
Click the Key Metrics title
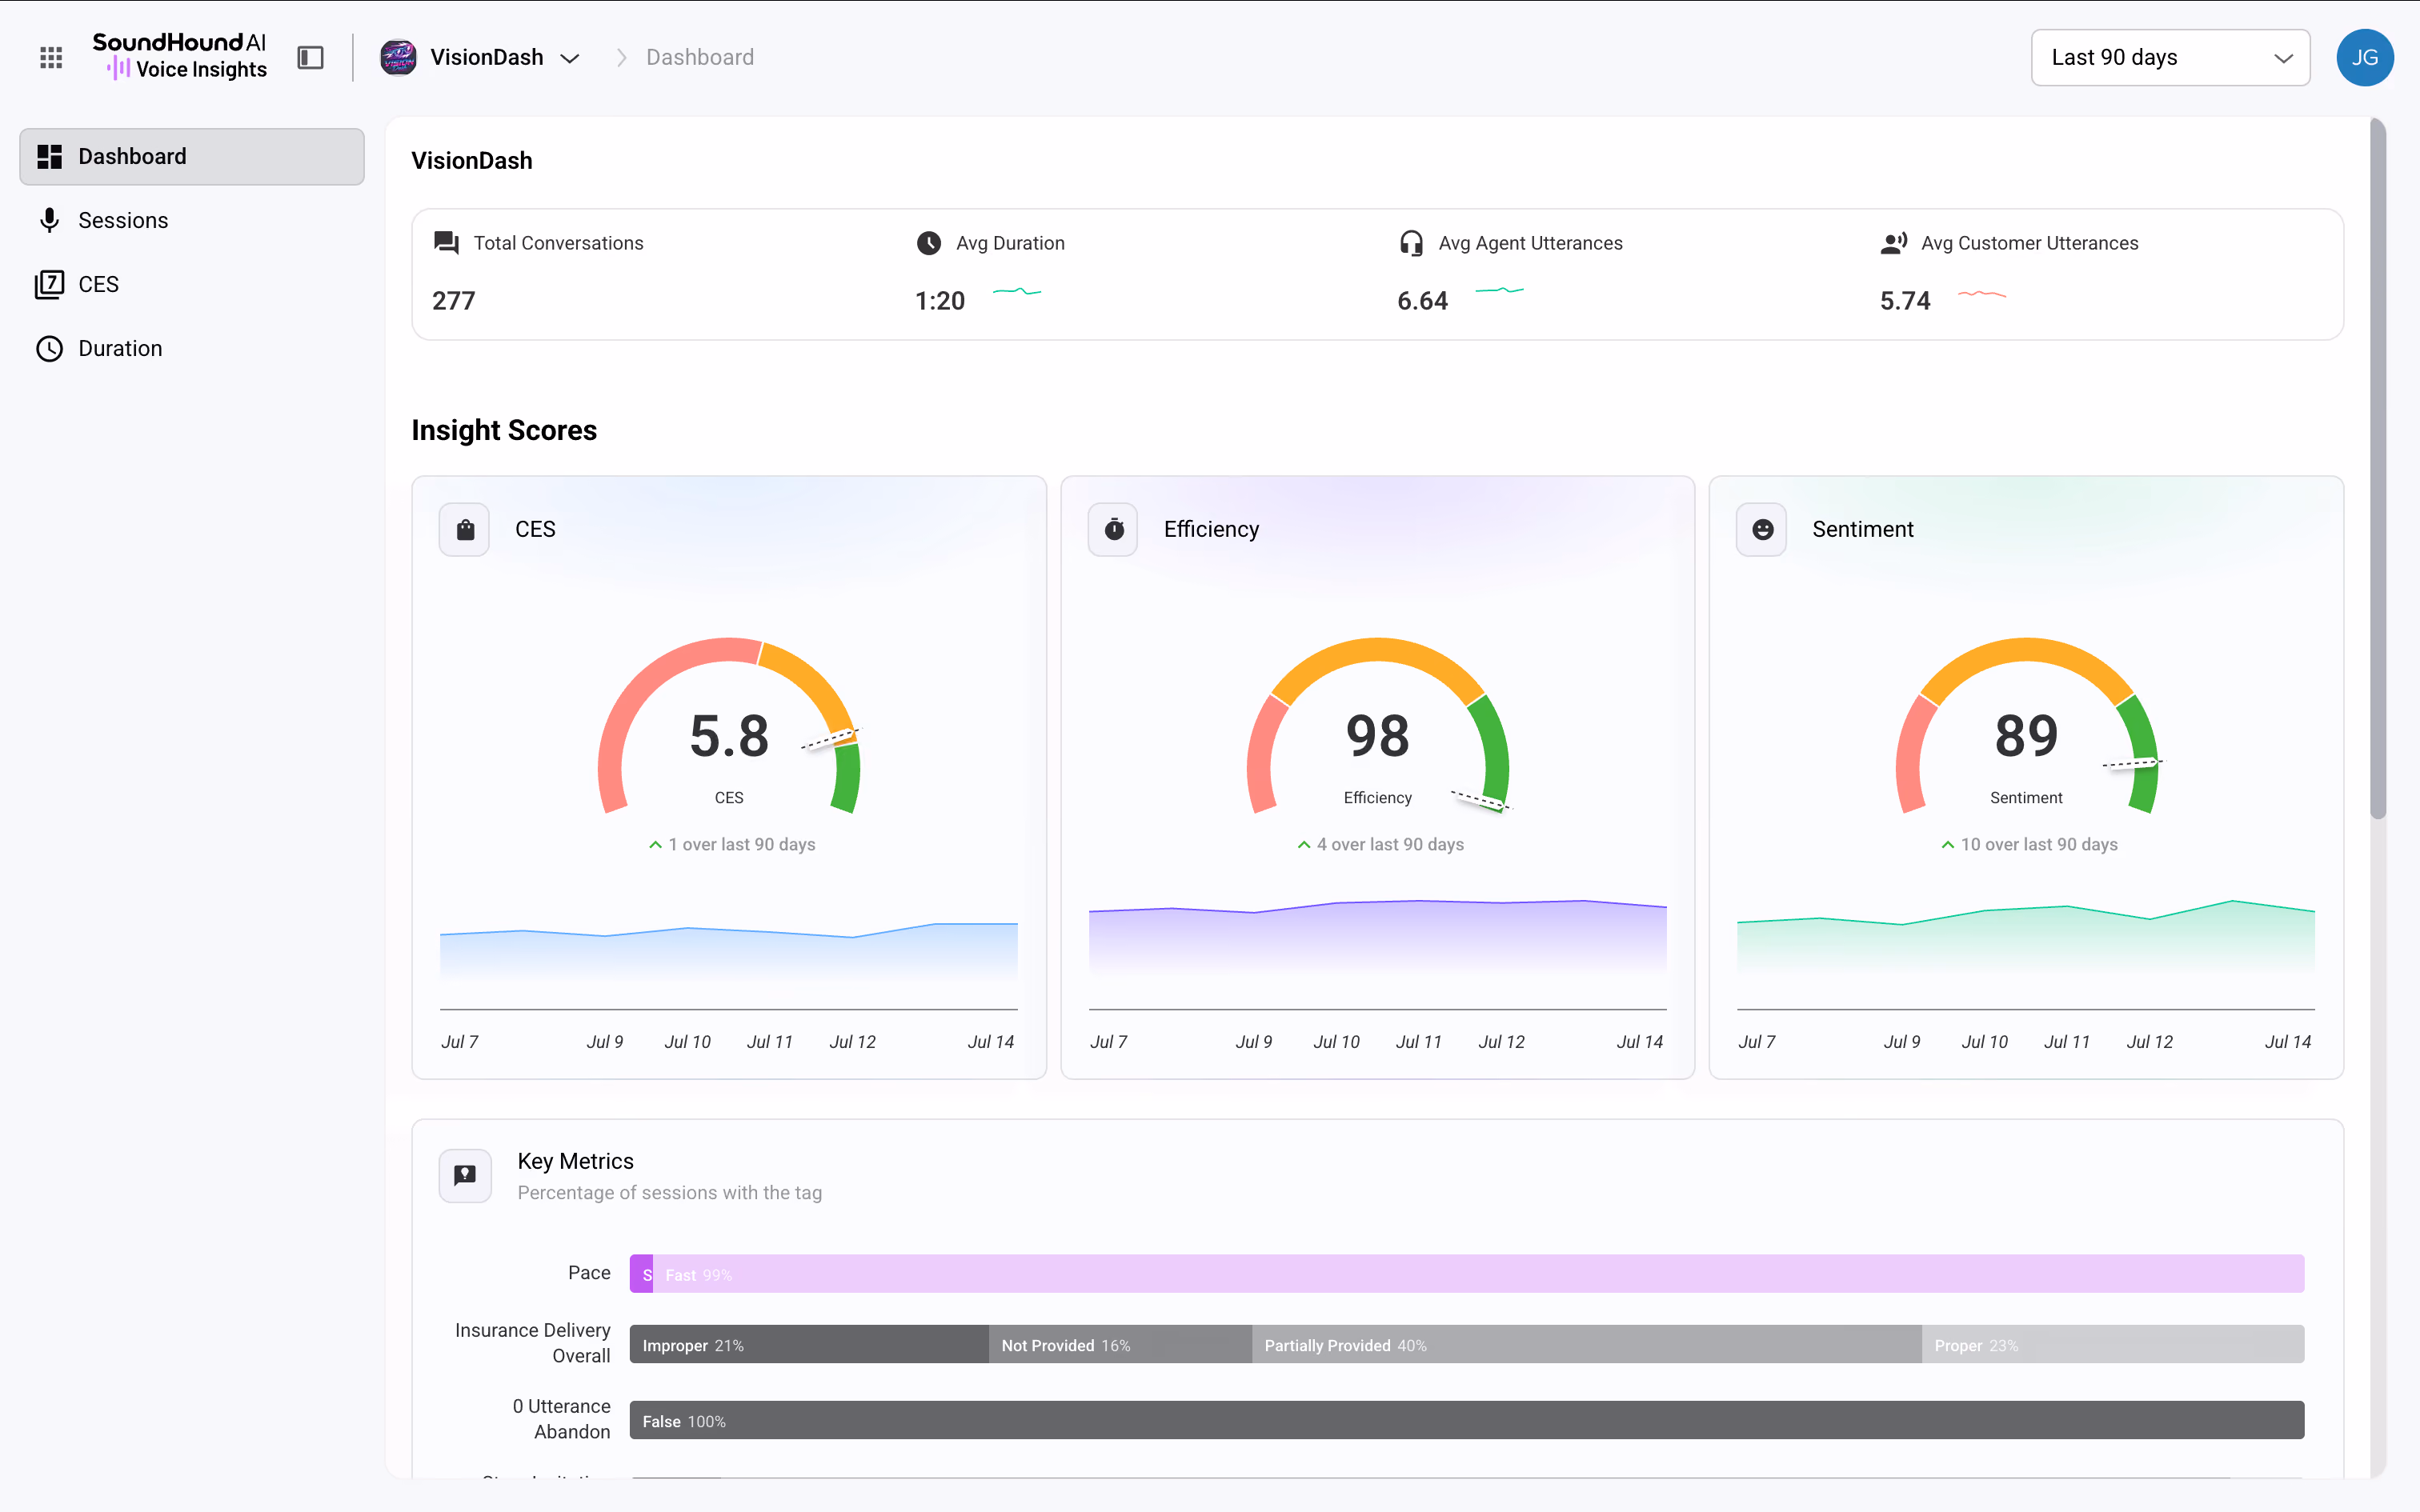(x=576, y=1161)
